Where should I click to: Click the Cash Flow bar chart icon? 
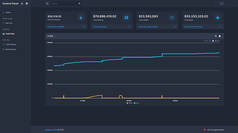[x=3, y=34]
